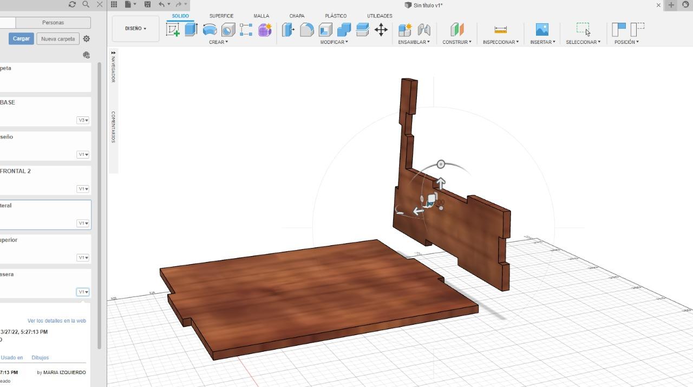Select the Move/Copy tool

click(x=381, y=30)
